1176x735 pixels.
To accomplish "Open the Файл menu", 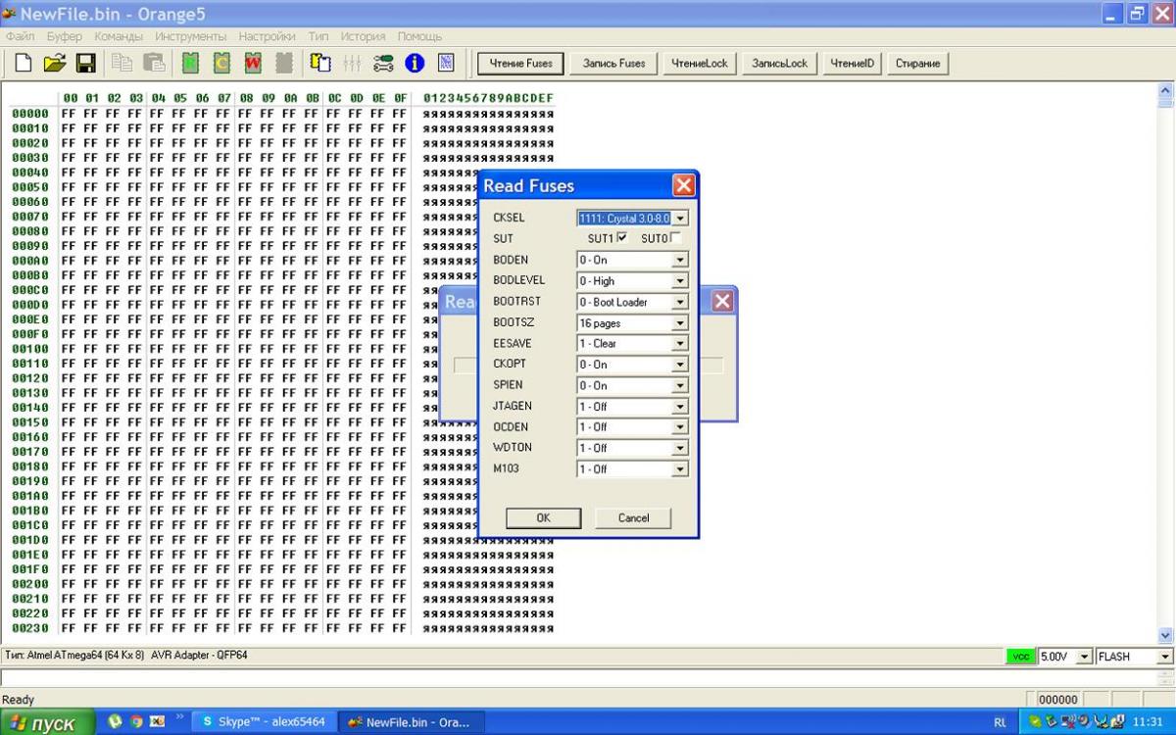I will pos(21,36).
